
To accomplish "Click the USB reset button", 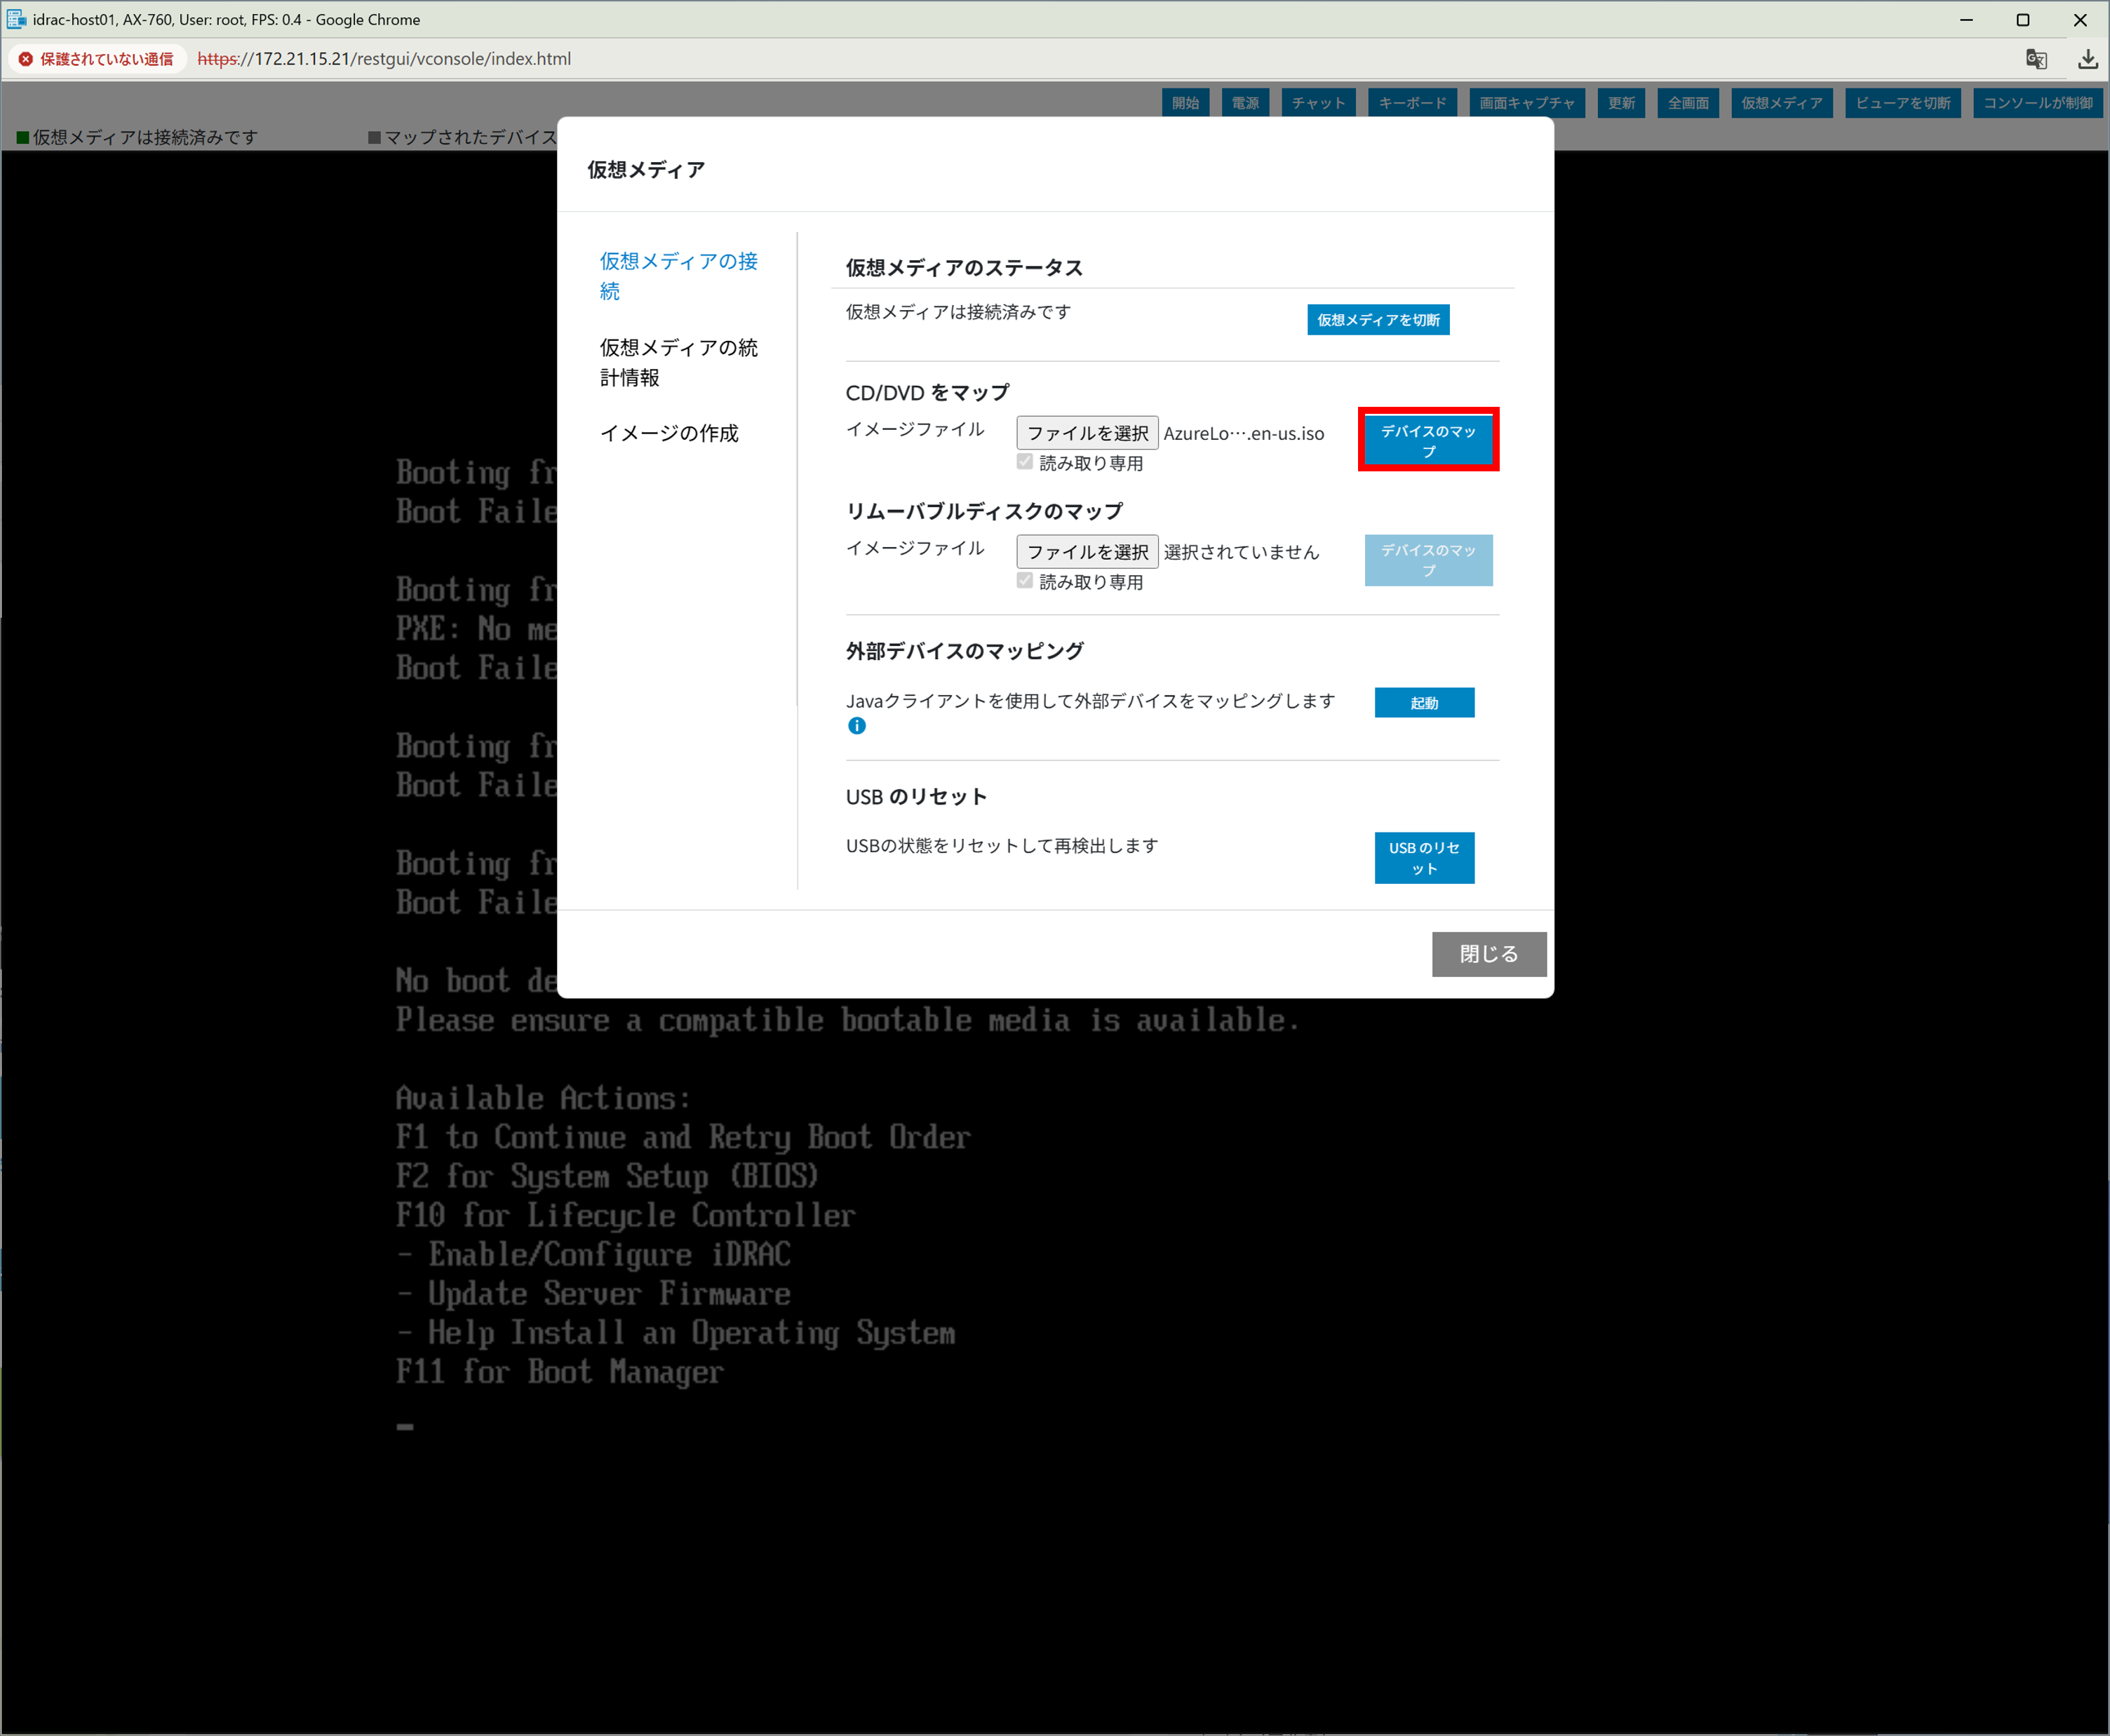I will [1424, 858].
